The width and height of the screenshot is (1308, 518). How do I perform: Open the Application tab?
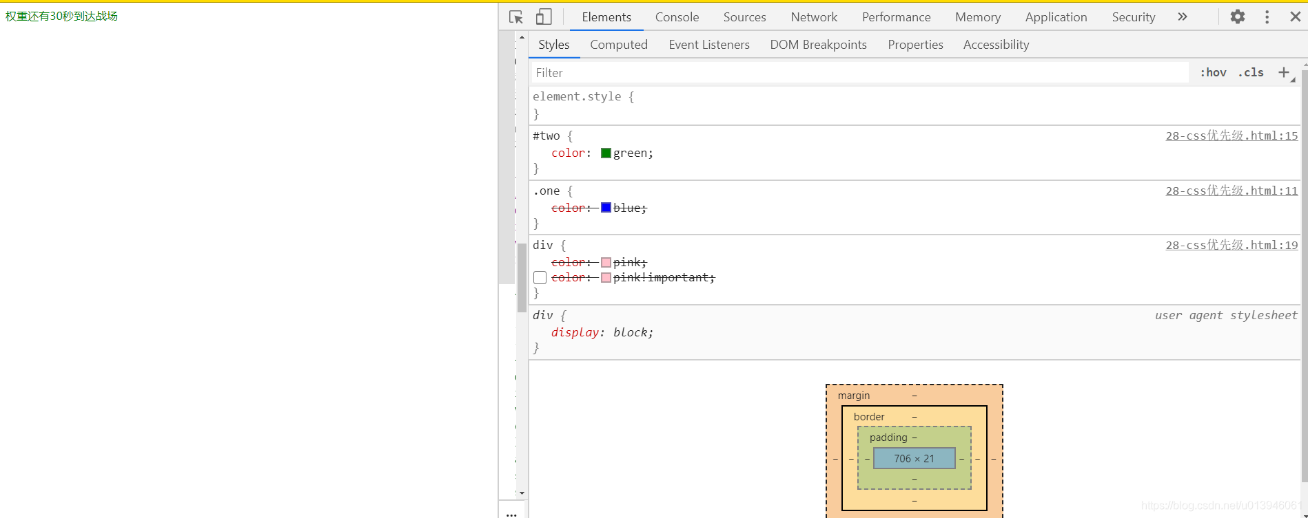[x=1056, y=17]
